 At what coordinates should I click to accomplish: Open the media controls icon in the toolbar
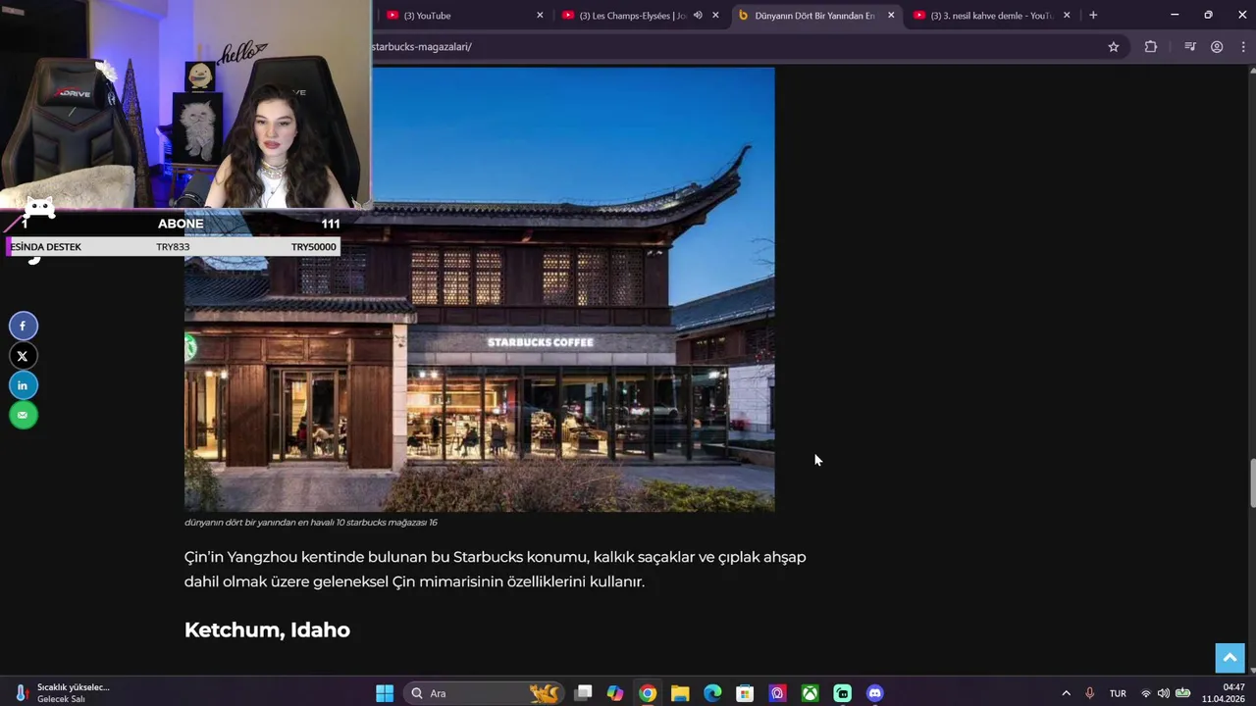1189,46
